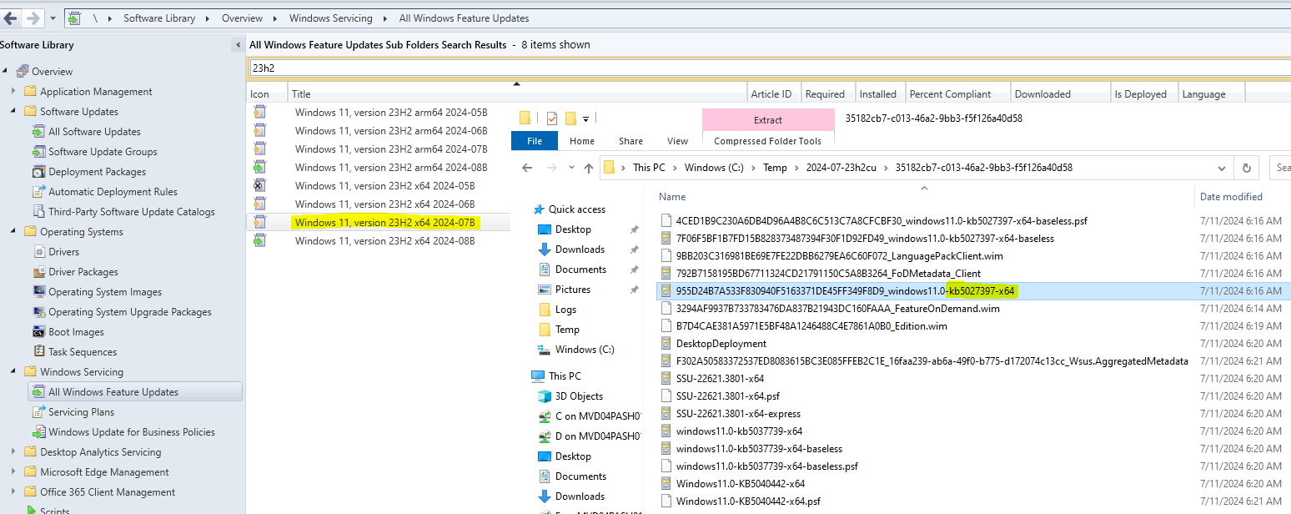Screen dimensions: 1291x514
Task: Refresh the Explorer folder view
Action: pos(1247,168)
